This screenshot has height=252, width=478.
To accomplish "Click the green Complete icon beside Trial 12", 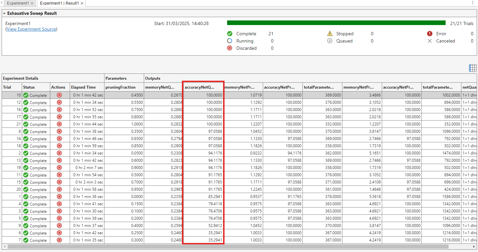I will tap(25, 102).
